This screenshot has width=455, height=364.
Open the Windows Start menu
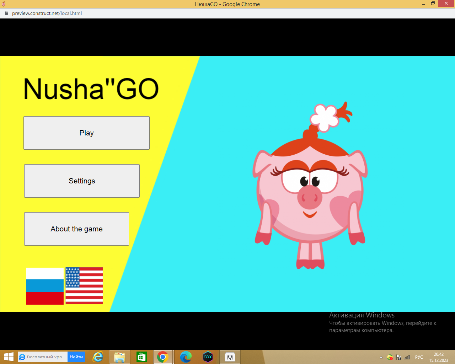click(x=9, y=357)
